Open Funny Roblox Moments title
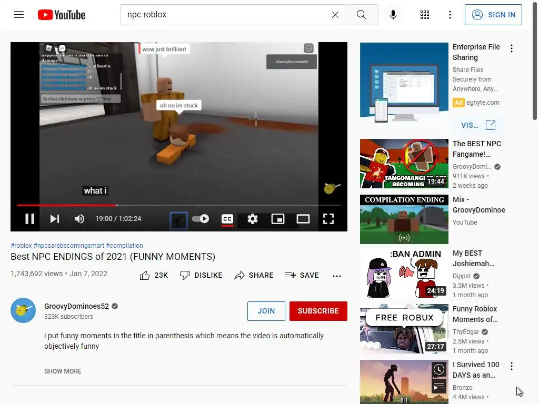The height and width of the screenshot is (404, 539). click(475, 314)
